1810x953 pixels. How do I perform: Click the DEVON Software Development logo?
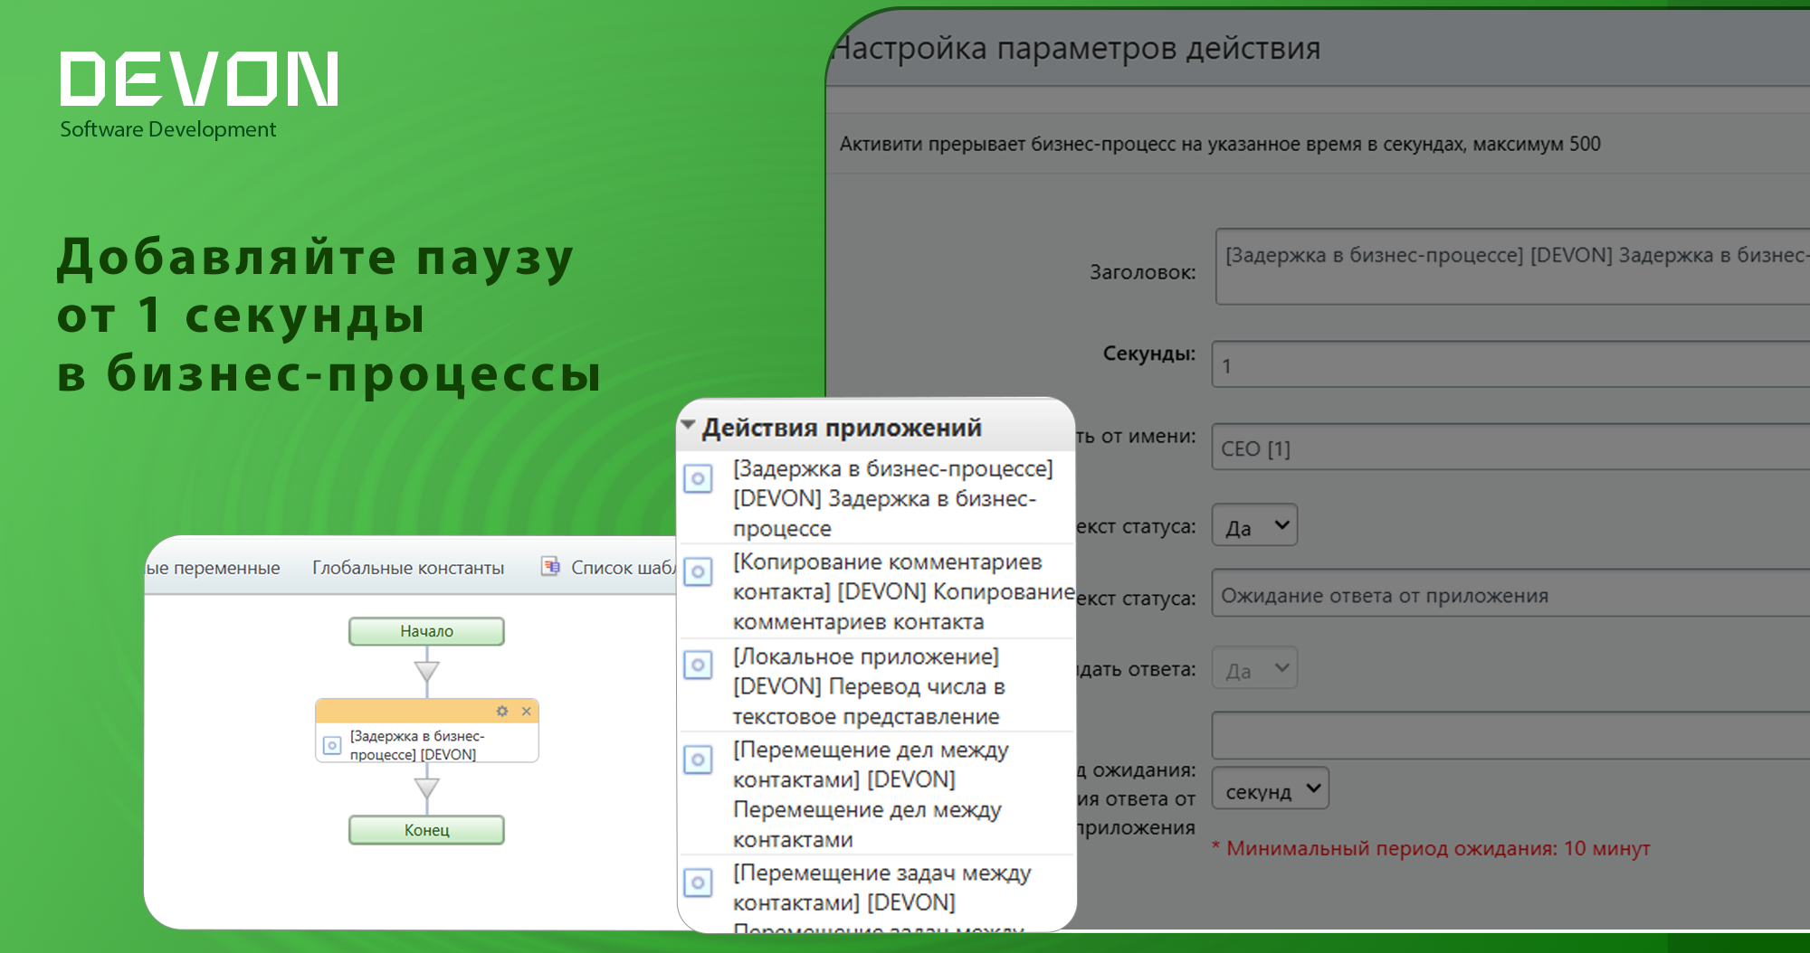click(199, 95)
